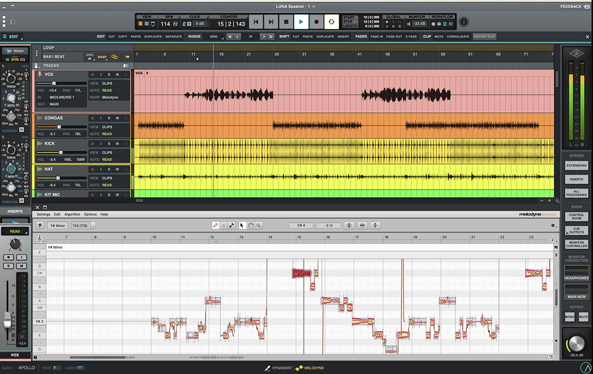The width and height of the screenshot is (593, 374).
Task: Select the Melodyne arrow main tool
Action: (x=242, y=226)
